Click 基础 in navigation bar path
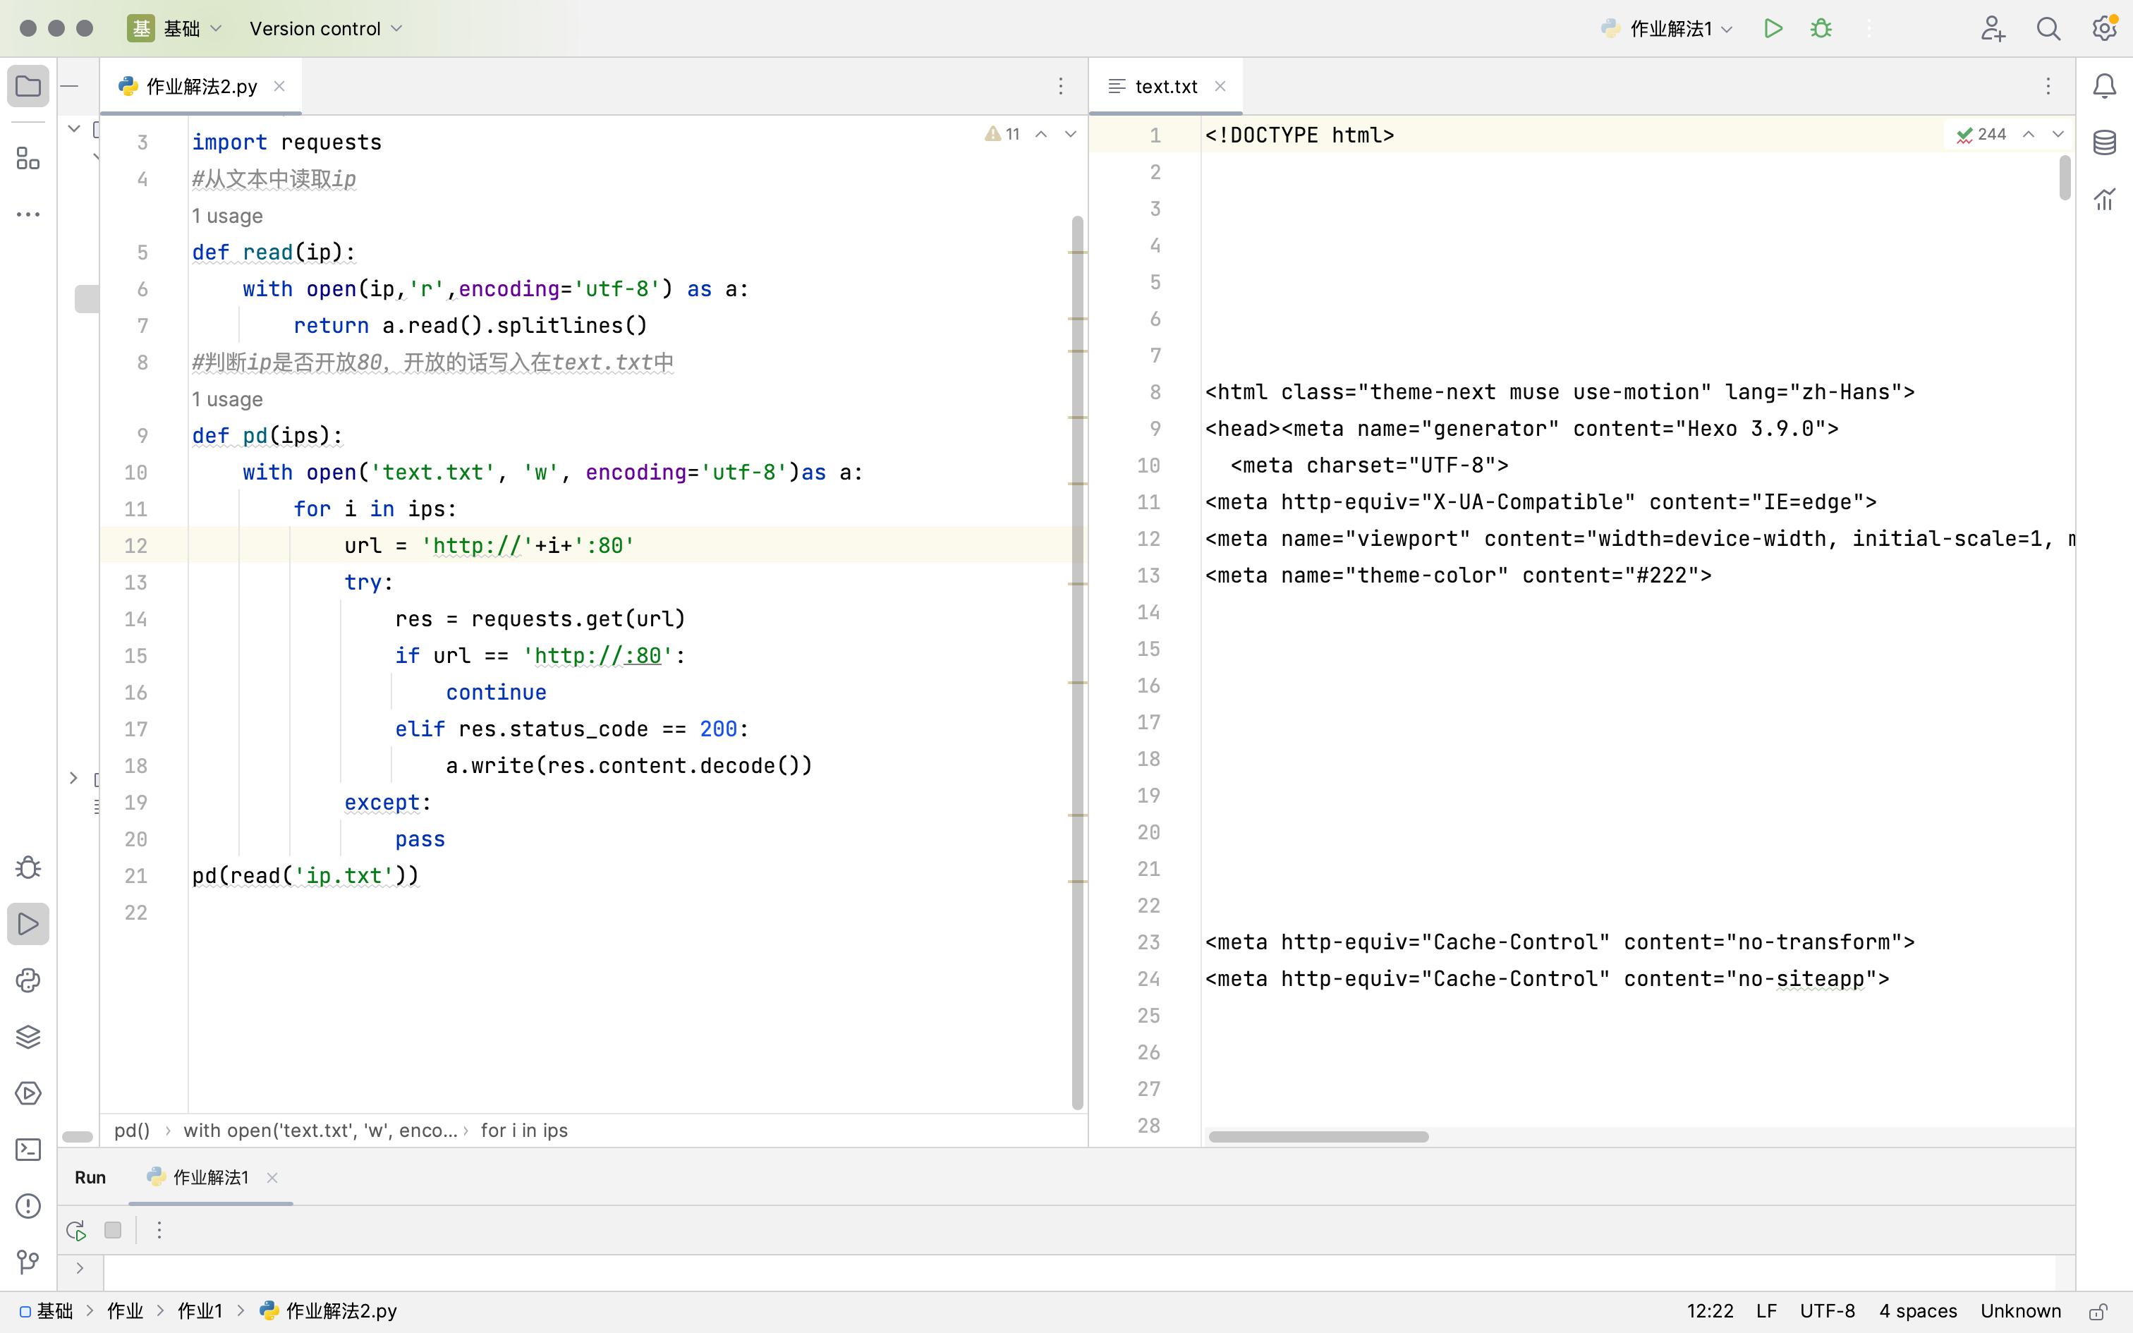This screenshot has width=2133, height=1333. coord(47,1311)
